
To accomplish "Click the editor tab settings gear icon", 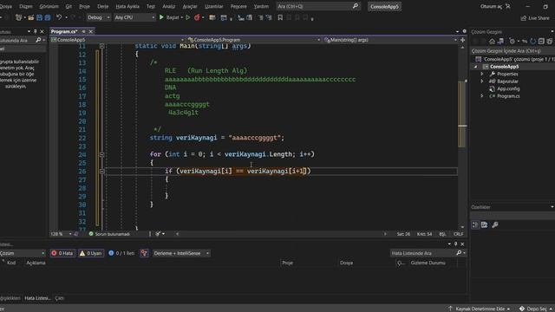I will coord(465,31).
